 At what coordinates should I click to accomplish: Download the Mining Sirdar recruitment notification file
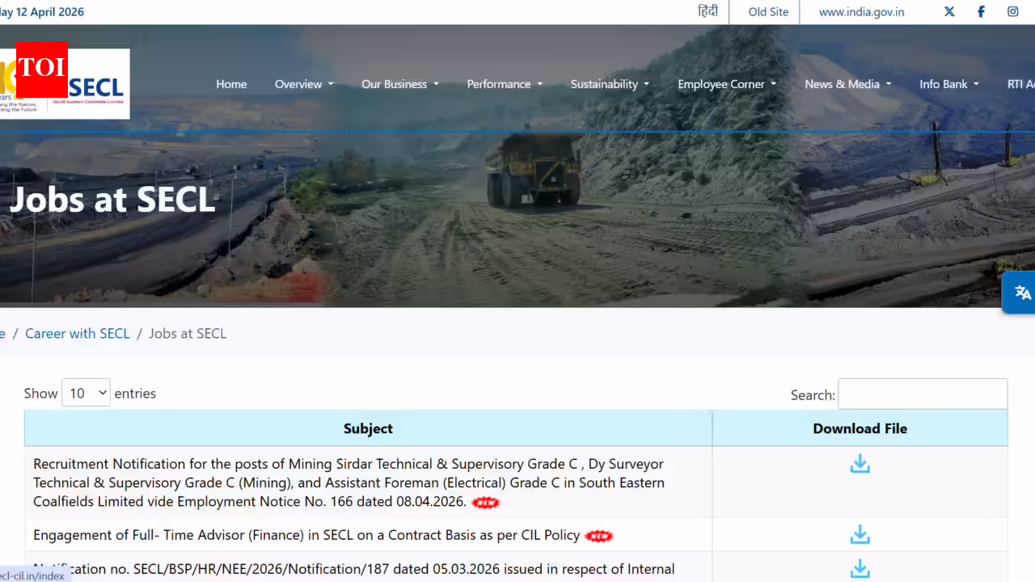tap(860, 464)
